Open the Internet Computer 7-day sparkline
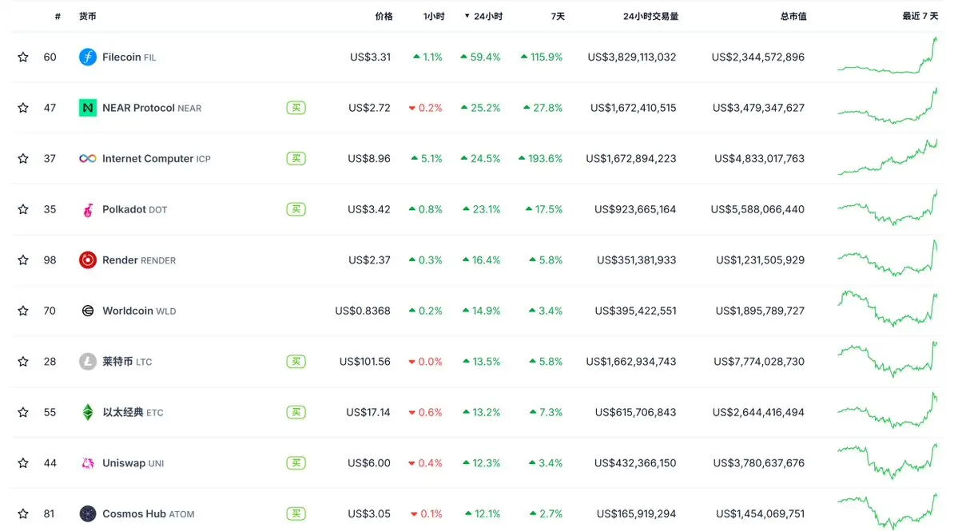 point(887,157)
